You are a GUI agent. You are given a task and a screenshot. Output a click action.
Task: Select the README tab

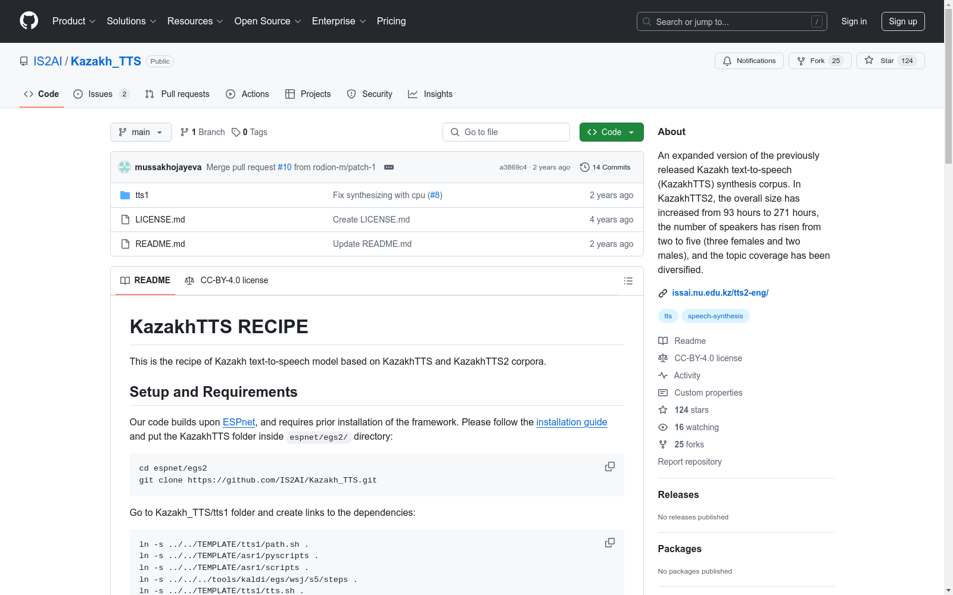[x=145, y=280]
